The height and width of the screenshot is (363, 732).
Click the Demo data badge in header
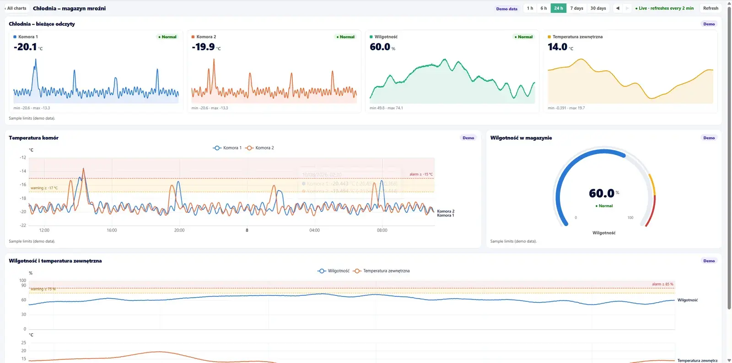[506, 9]
